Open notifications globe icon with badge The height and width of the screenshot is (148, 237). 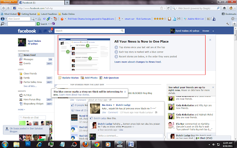point(50,31)
